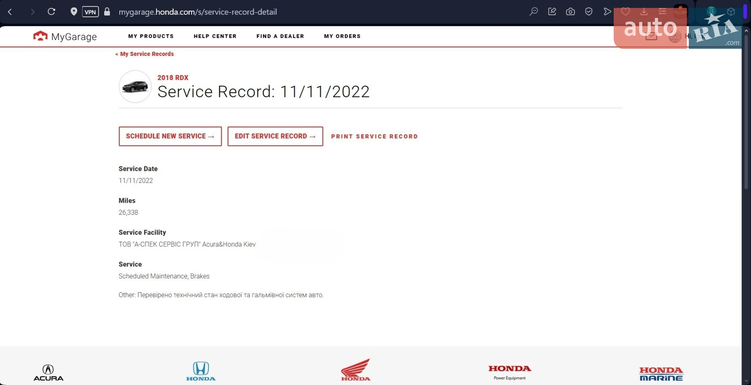Click the browser forward arrow
The width and height of the screenshot is (751, 385).
click(32, 12)
